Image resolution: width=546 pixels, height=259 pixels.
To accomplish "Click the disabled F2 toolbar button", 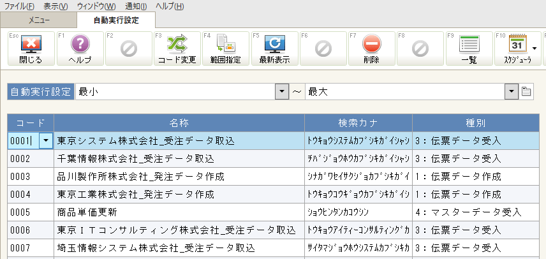I will coord(128,48).
